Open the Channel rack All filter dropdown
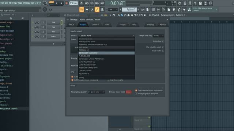The image size is (234, 131). pyautogui.click(x=53, y=15)
